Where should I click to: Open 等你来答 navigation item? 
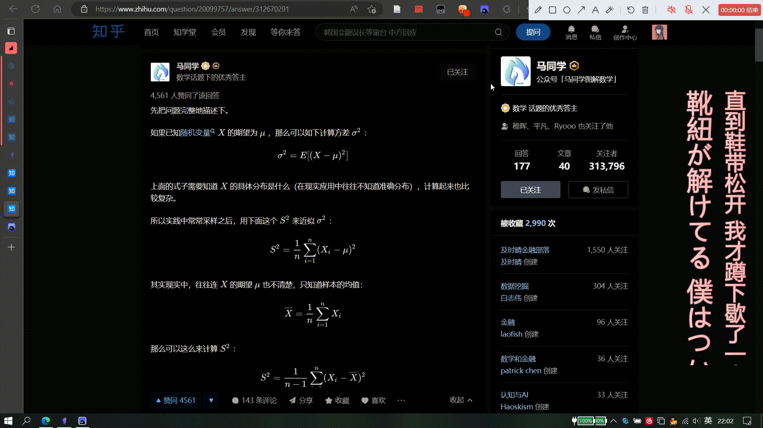point(285,32)
